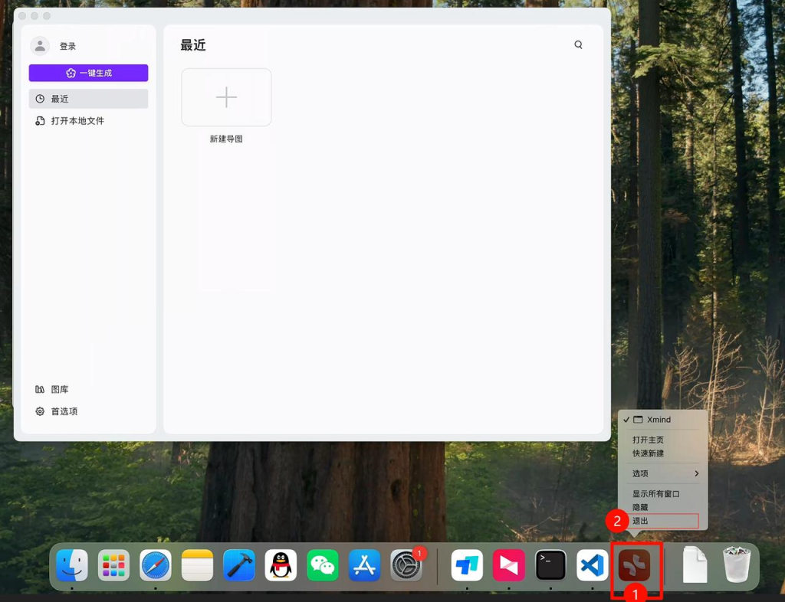Select 最近 in the sidebar
This screenshot has height=602, width=785.
[x=88, y=99]
